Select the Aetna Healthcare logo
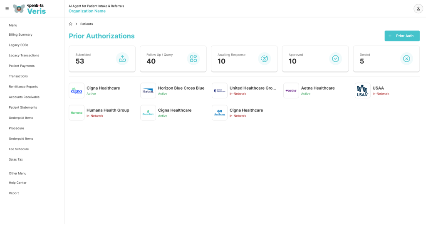426x239 pixels. 291,90
